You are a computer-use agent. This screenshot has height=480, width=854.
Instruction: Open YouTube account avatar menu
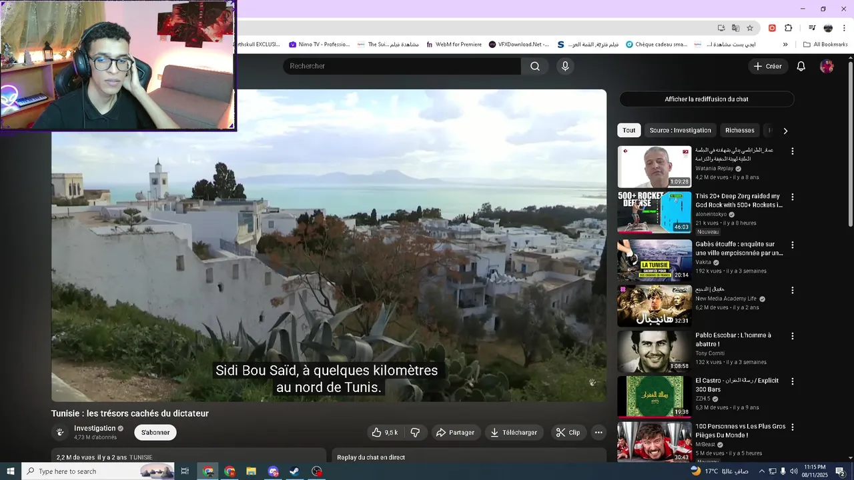tap(827, 66)
